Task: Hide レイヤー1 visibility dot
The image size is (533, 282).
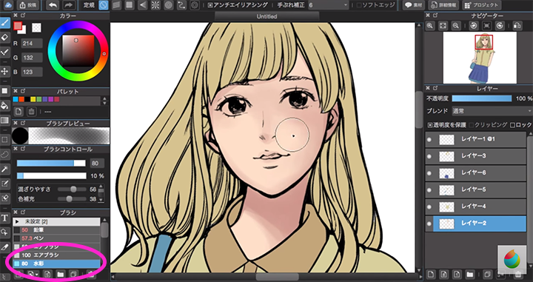Action: pyautogui.click(x=429, y=139)
